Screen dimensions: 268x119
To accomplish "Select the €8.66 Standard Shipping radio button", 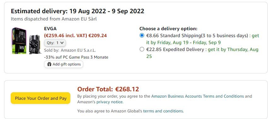I will coord(142,36).
